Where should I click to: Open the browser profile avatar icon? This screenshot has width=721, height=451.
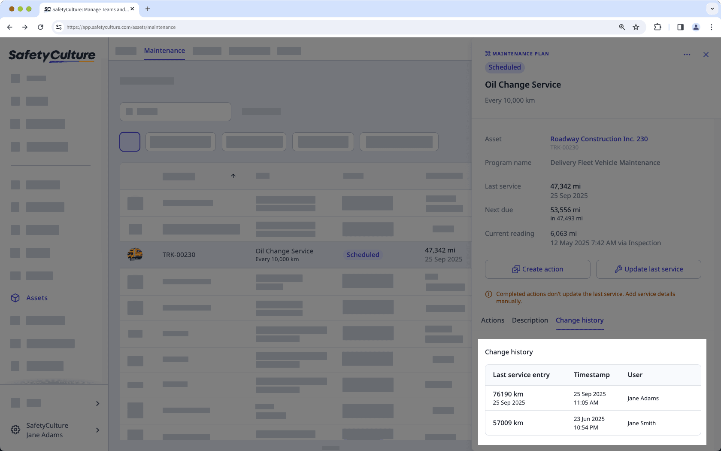(x=696, y=27)
